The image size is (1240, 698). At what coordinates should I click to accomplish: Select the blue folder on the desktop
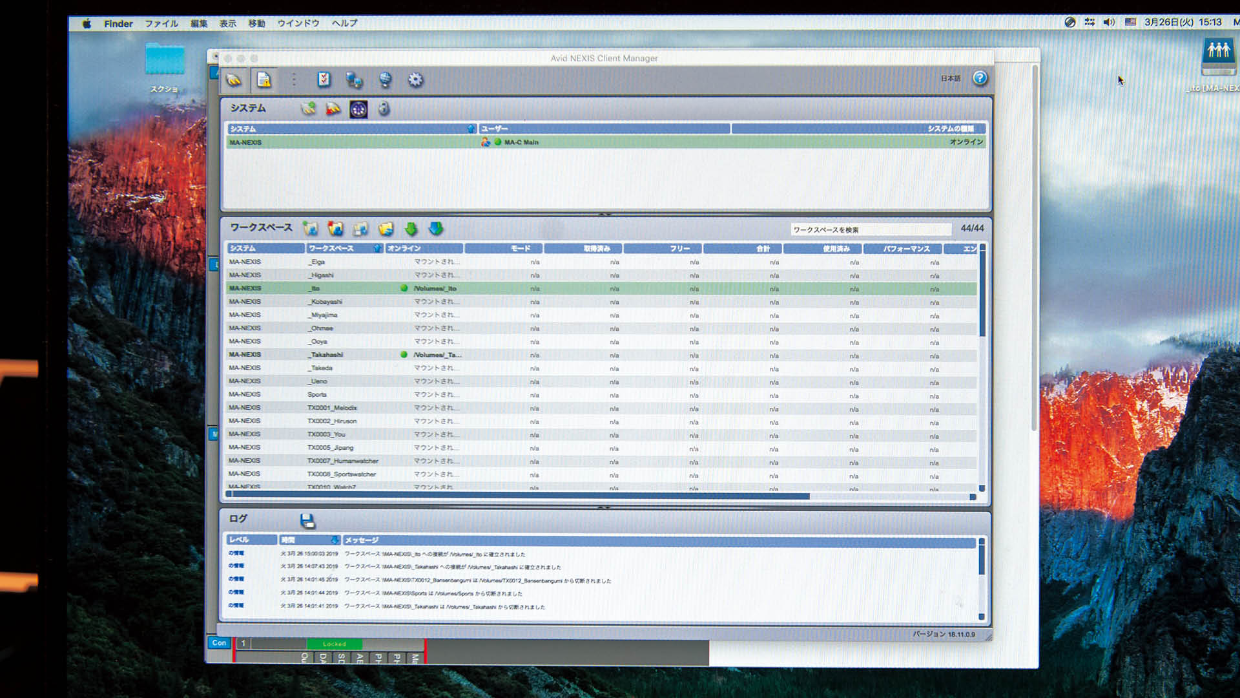[165, 59]
